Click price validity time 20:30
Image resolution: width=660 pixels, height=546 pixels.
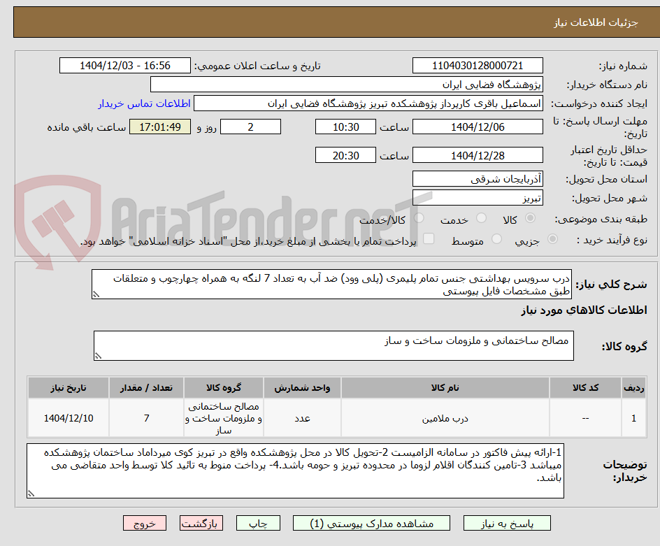coord(345,155)
